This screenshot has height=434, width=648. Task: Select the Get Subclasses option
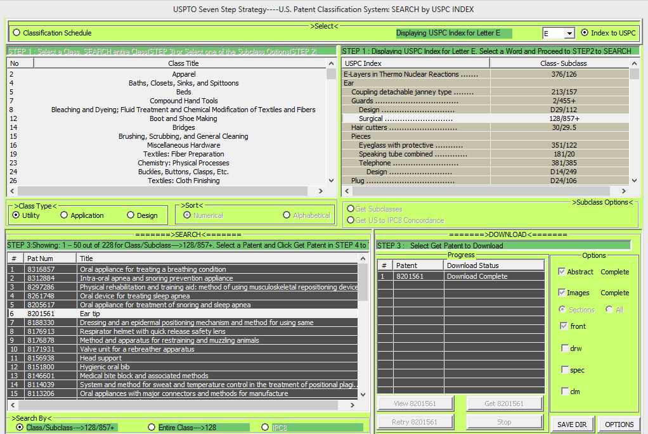click(351, 209)
